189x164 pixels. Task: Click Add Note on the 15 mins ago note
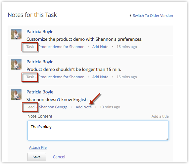pyautogui.click(x=100, y=77)
